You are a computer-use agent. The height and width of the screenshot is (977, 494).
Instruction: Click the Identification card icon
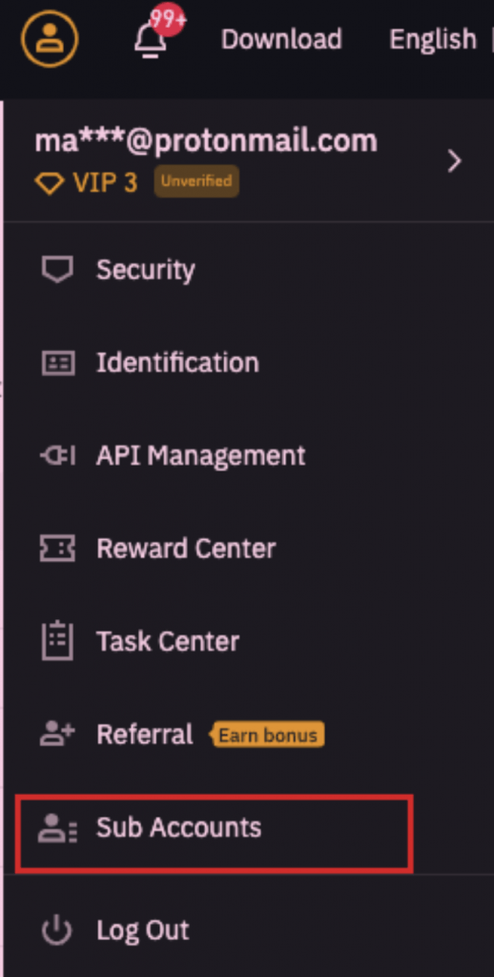pos(58,363)
